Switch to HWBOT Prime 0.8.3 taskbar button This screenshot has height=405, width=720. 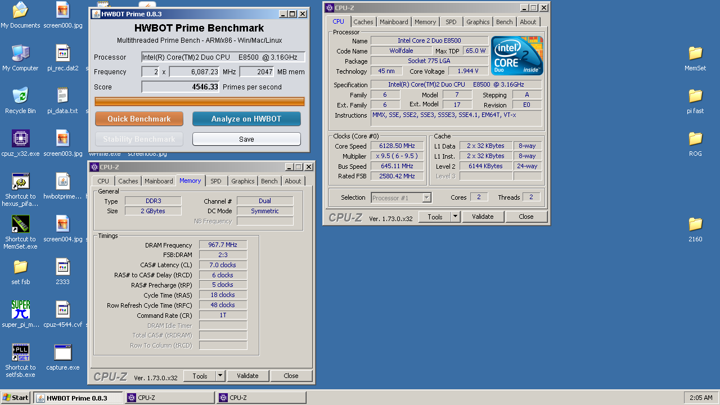coord(78,398)
